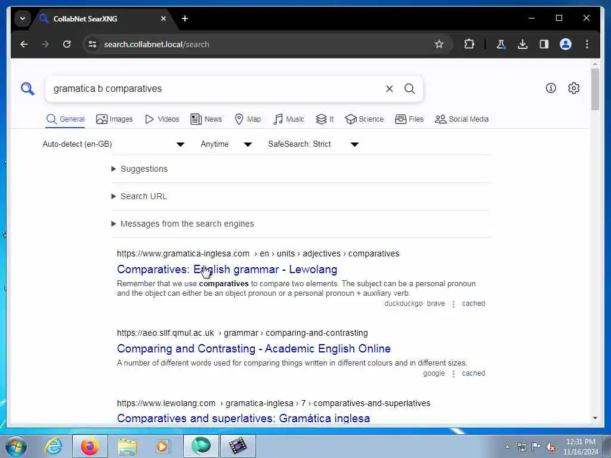The width and height of the screenshot is (611, 458).
Task: Close the CollabNet SearXNG tab
Action: click(x=163, y=18)
